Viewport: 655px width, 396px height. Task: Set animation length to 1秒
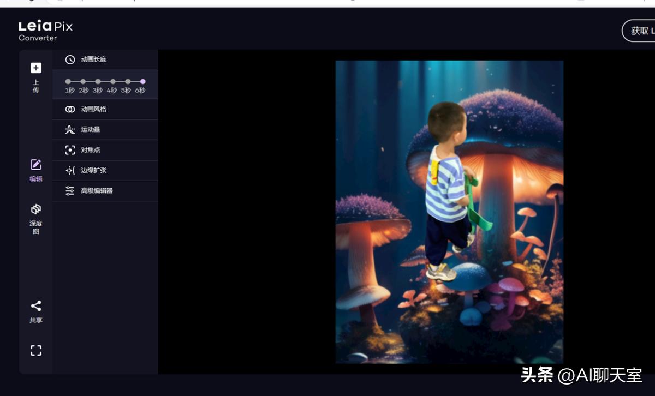(x=68, y=82)
